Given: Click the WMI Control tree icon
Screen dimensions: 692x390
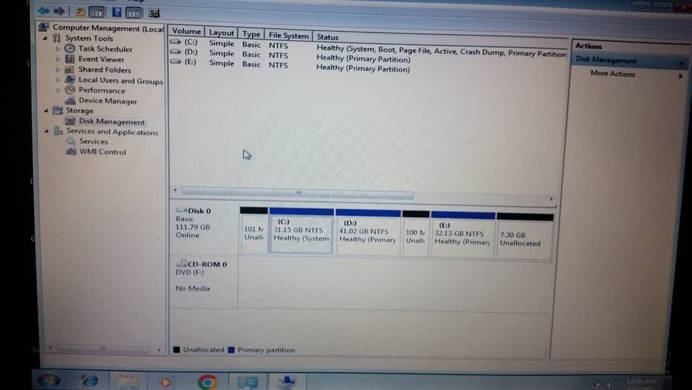Looking at the screenshot, I should [x=71, y=152].
